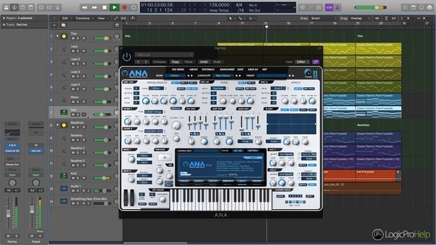Screen dimensions: 436x245
Task: Expand the Track Pad inspector disclosure triangle
Action: [x=4, y=24]
